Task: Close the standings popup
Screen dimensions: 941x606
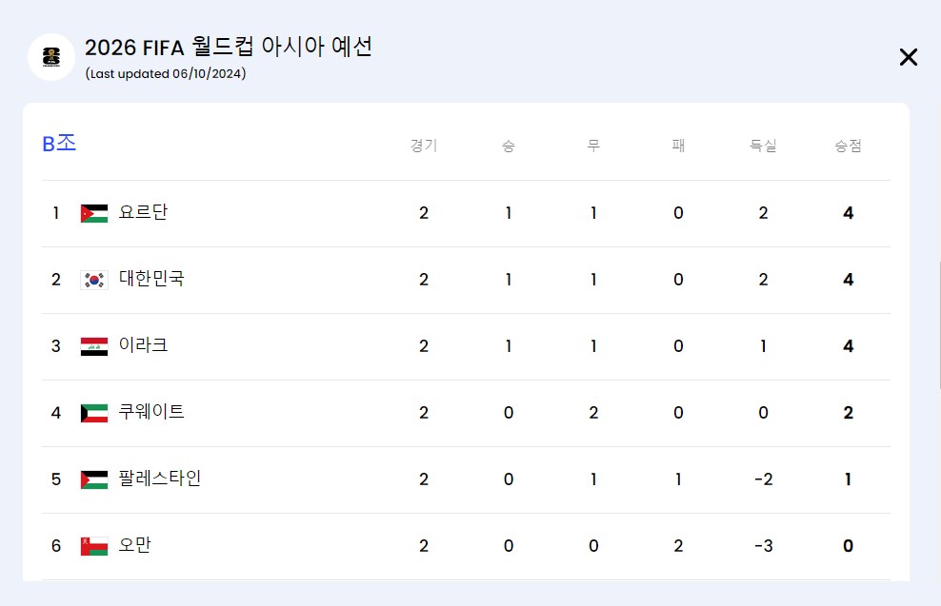Action: click(908, 57)
